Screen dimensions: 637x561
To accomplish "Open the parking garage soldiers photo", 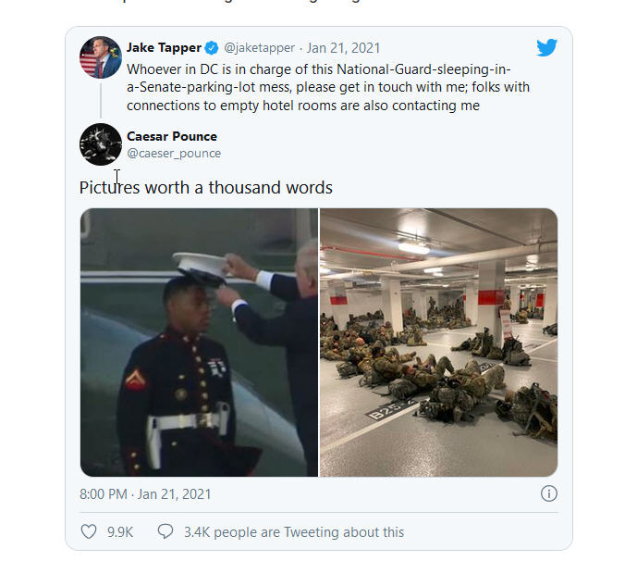I will click(439, 343).
